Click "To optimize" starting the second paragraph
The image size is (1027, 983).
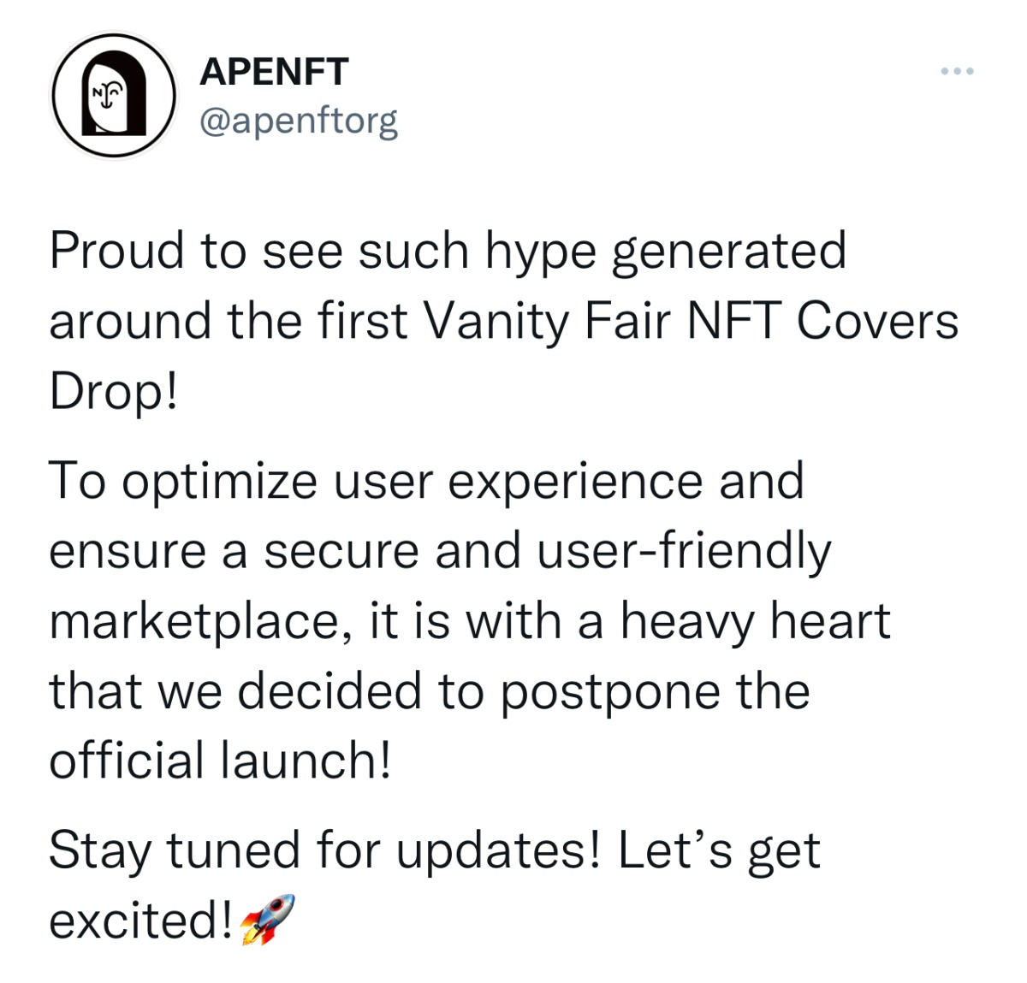[x=183, y=481]
